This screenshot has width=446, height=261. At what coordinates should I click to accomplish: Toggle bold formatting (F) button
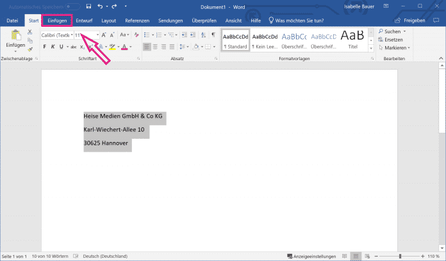tap(44, 47)
